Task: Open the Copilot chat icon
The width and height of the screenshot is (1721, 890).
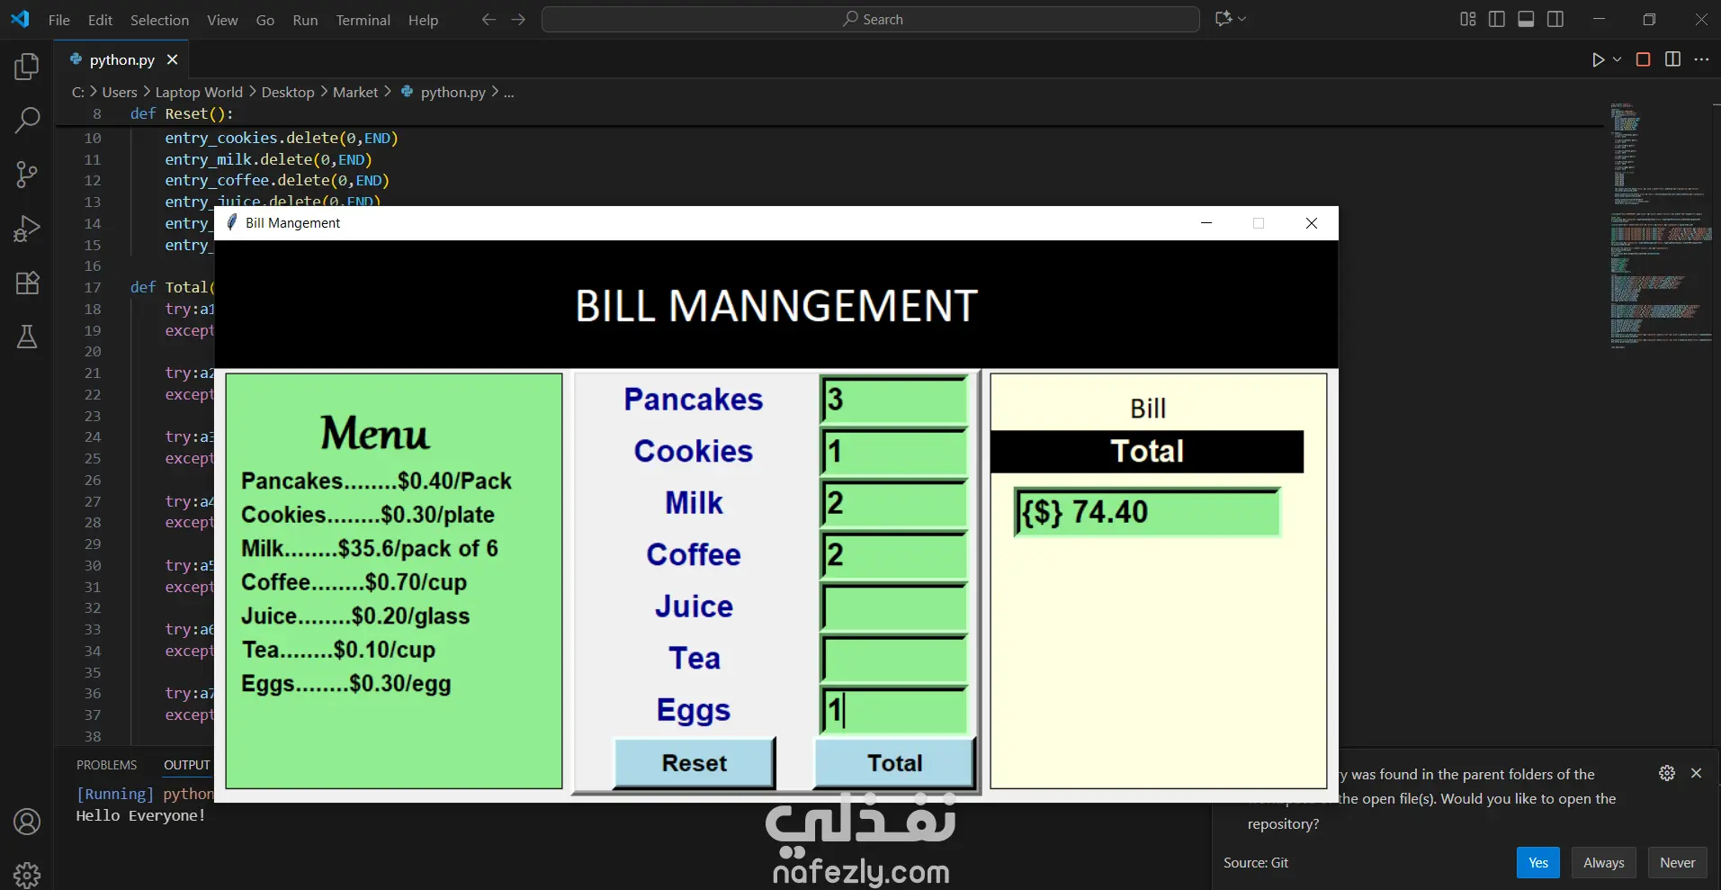Action: (1224, 19)
